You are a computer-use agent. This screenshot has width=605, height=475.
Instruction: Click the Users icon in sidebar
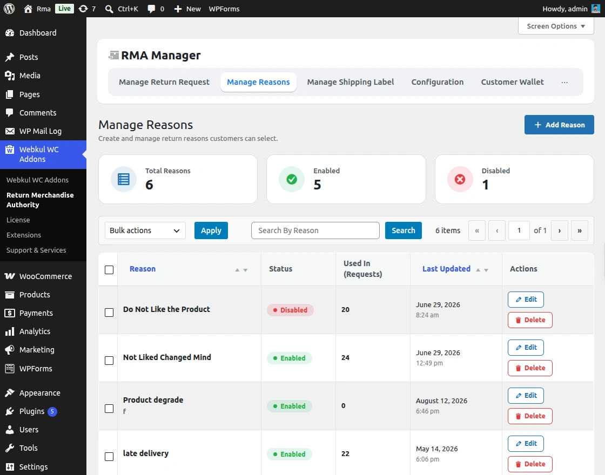point(10,430)
